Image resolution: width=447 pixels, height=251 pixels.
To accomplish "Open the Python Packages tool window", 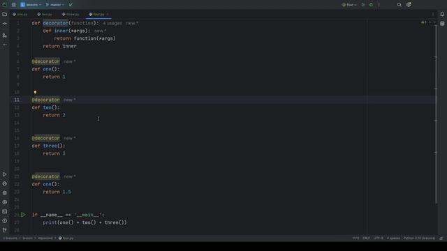I will coord(5,183).
